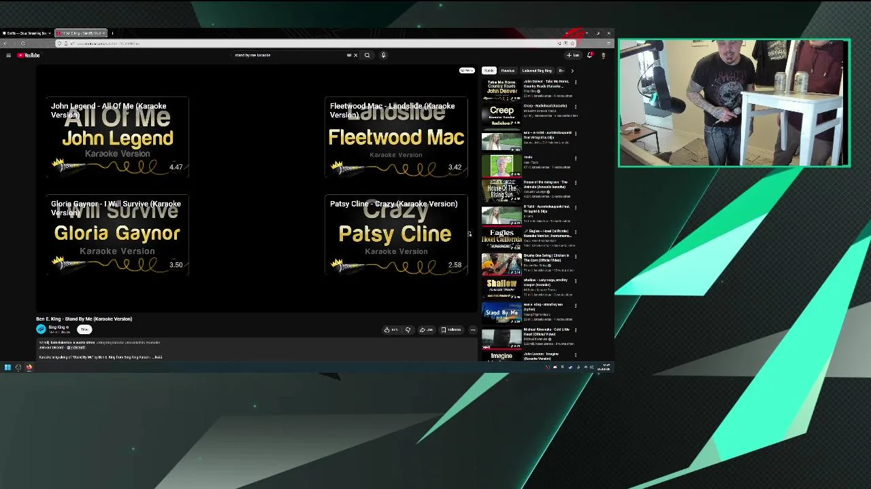This screenshot has height=489, width=871.
Task: Share the video via Jaa button
Action: coord(426,330)
